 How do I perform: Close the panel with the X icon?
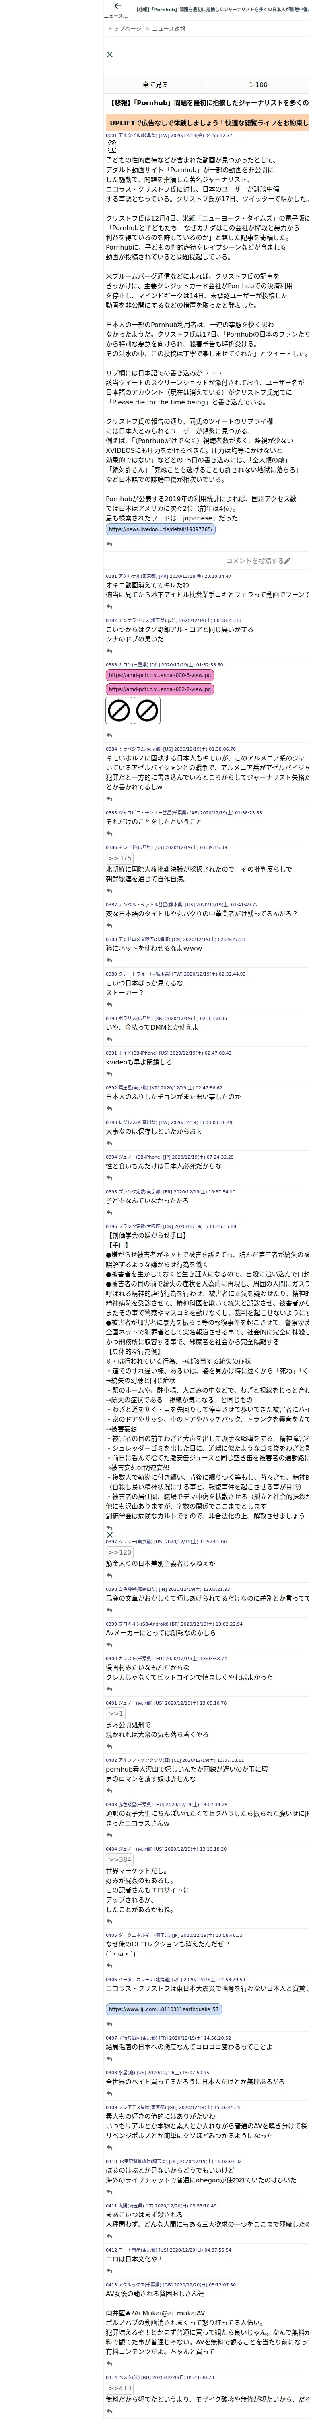109,54
